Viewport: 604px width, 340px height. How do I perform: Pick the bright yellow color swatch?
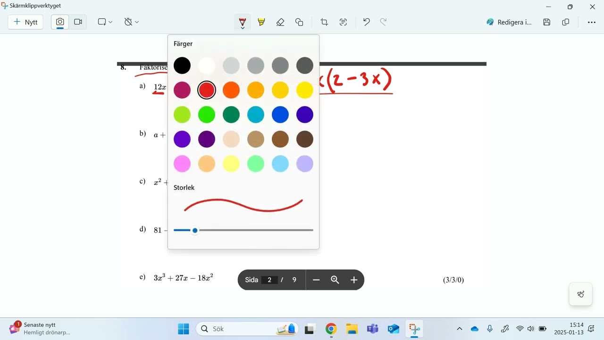click(305, 90)
